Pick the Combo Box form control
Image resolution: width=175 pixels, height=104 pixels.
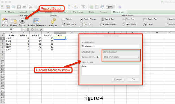click(108, 24)
